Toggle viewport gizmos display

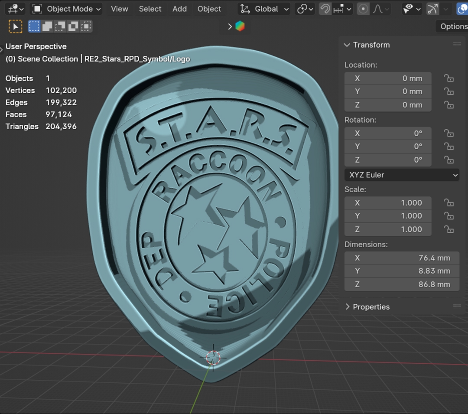tap(432, 9)
